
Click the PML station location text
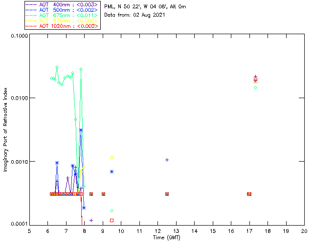[145, 6]
